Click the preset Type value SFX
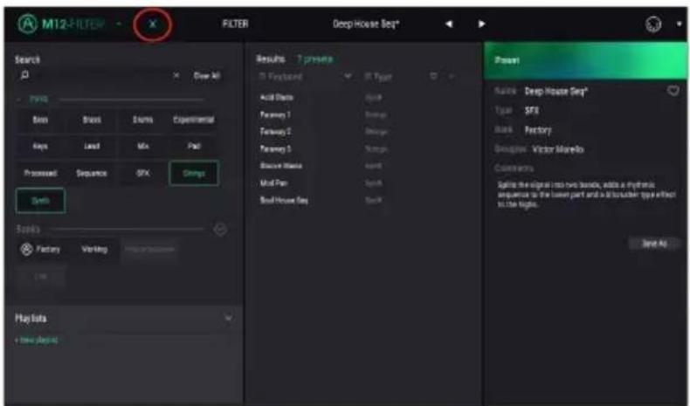690x406 pixels. click(x=532, y=110)
